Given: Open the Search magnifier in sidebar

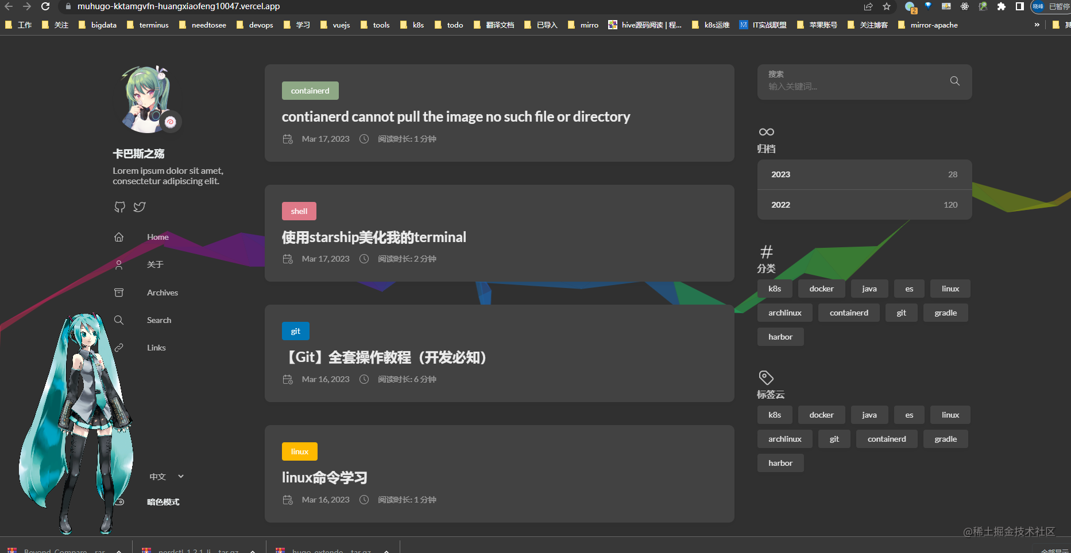Looking at the screenshot, I should [x=119, y=320].
